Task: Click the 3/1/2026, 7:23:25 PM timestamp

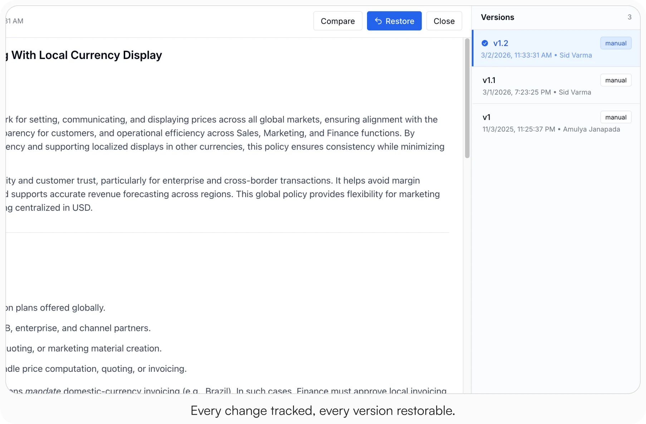Action: click(x=517, y=92)
